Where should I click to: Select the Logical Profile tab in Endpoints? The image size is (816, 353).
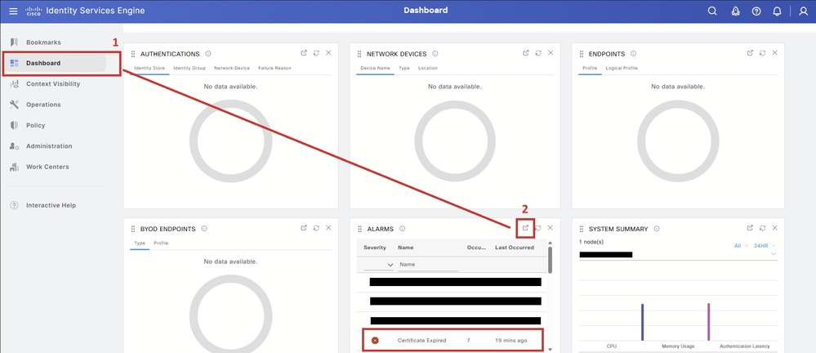point(622,68)
